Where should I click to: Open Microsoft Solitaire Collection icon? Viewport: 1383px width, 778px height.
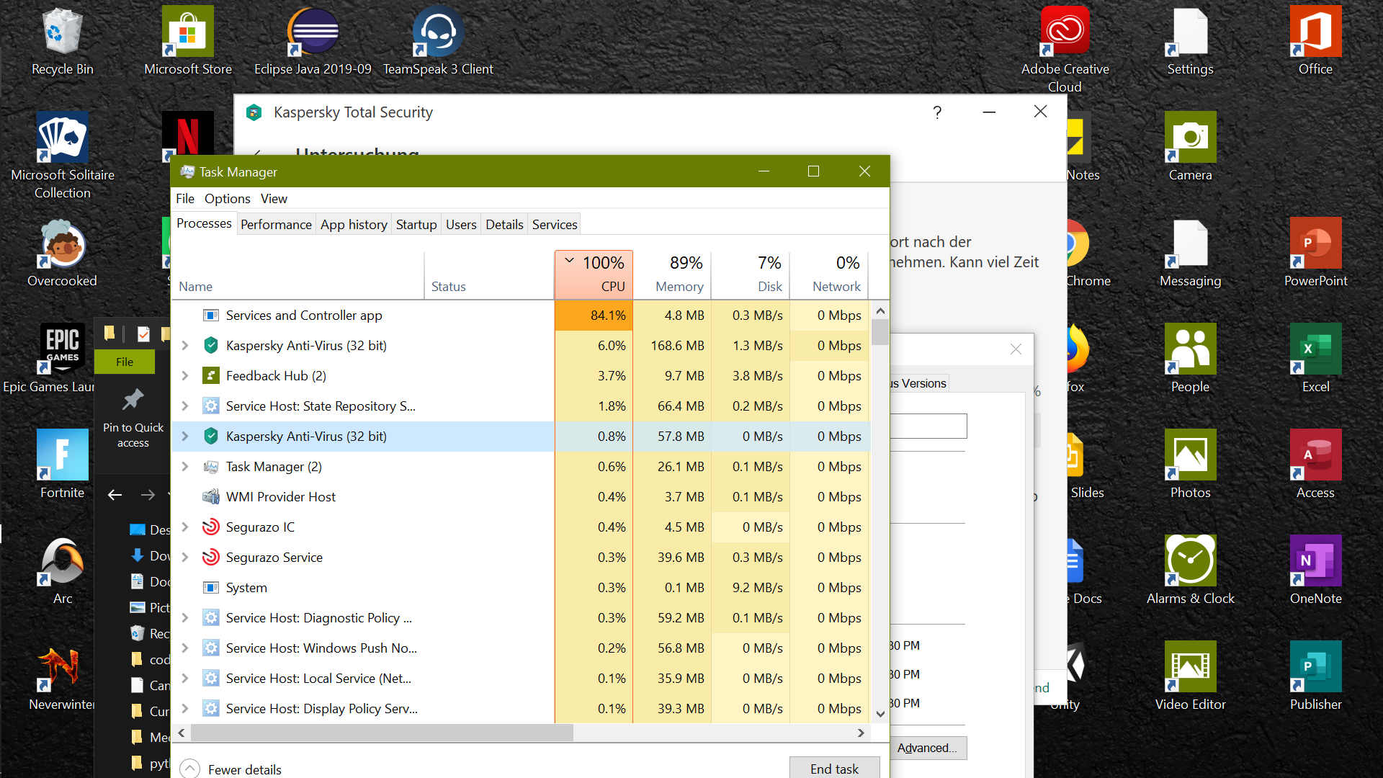pos(63,138)
